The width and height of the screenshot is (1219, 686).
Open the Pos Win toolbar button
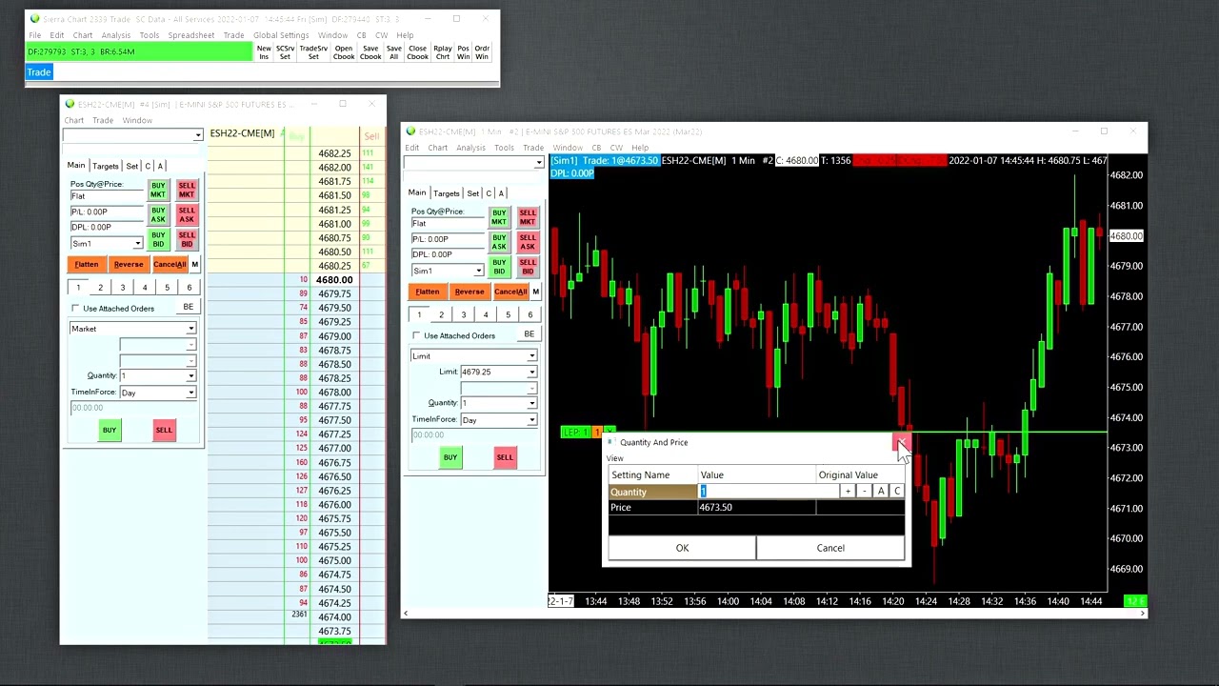464,52
